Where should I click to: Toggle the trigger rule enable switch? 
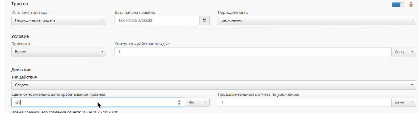pos(398,5)
